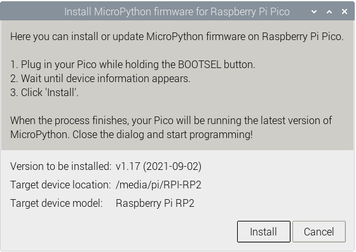356x252 pixels.
Task: Select the v1.17 (2021-09-02) version value
Action: [158, 166]
